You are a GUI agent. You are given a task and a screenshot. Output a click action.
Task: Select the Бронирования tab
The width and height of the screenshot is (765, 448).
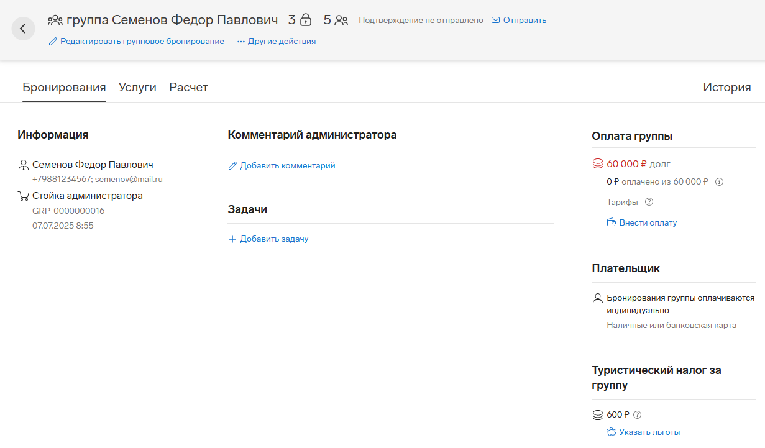[64, 88]
